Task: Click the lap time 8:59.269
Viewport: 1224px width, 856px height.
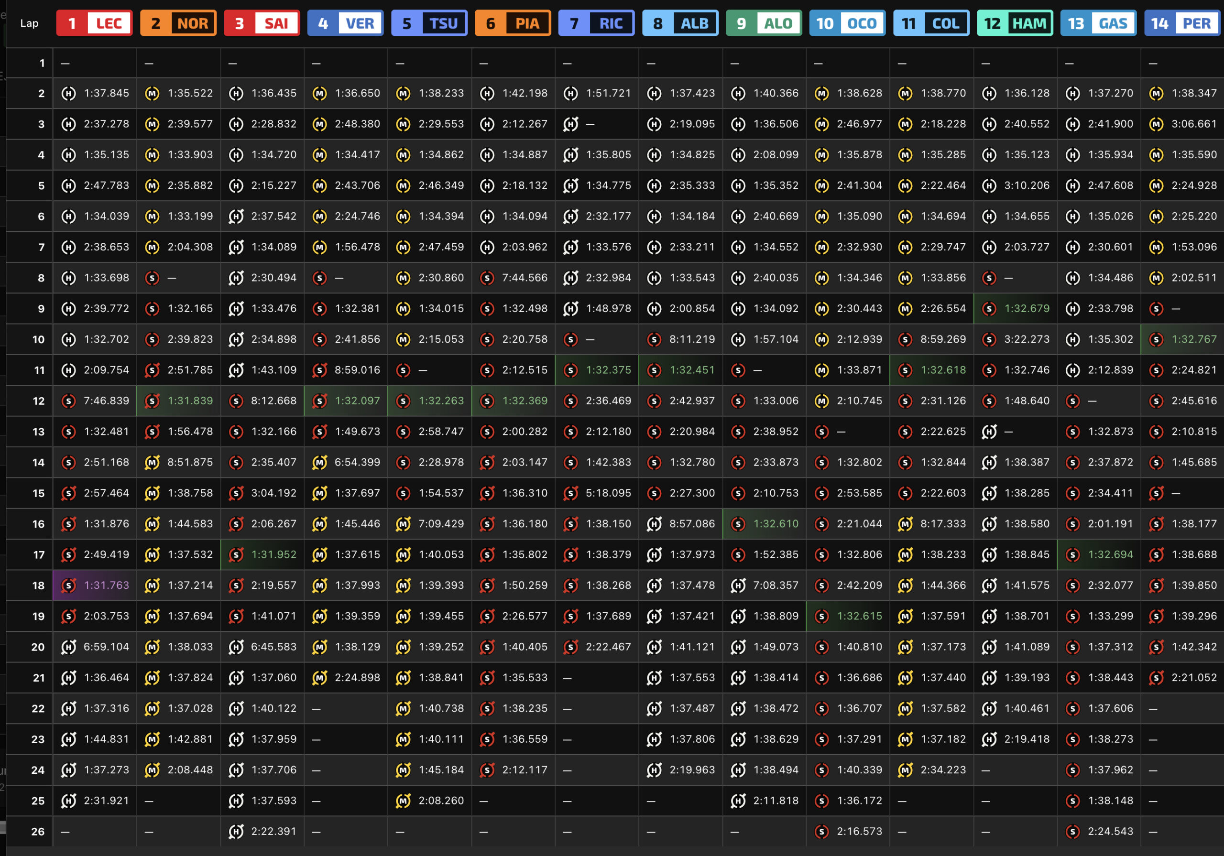Action: pos(943,339)
